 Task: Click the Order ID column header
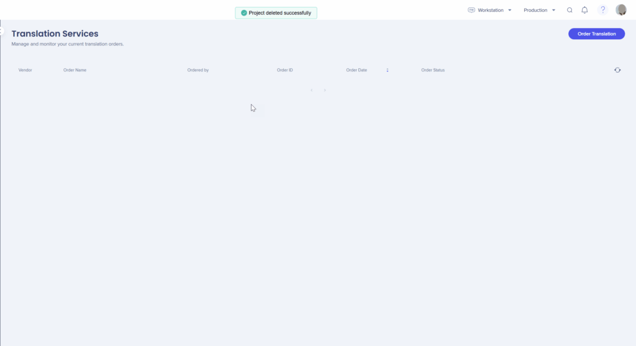(284, 70)
